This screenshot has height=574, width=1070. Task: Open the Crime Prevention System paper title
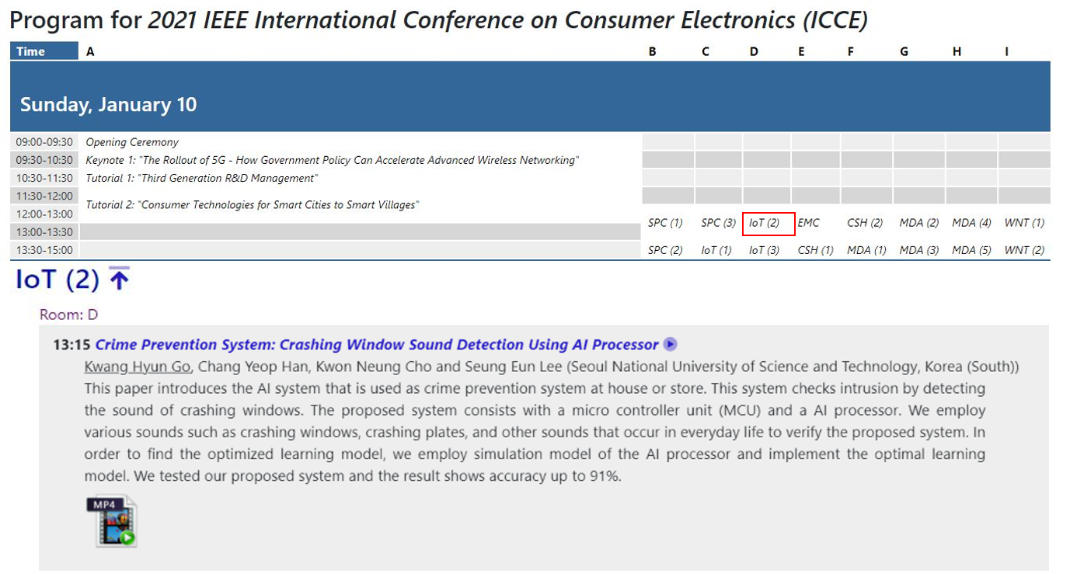376,344
